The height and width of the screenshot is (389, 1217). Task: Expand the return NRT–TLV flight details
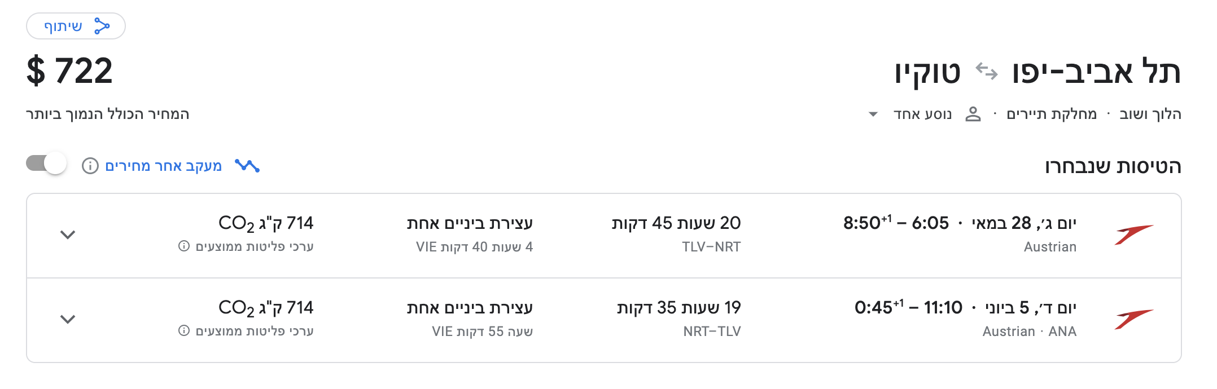click(68, 319)
